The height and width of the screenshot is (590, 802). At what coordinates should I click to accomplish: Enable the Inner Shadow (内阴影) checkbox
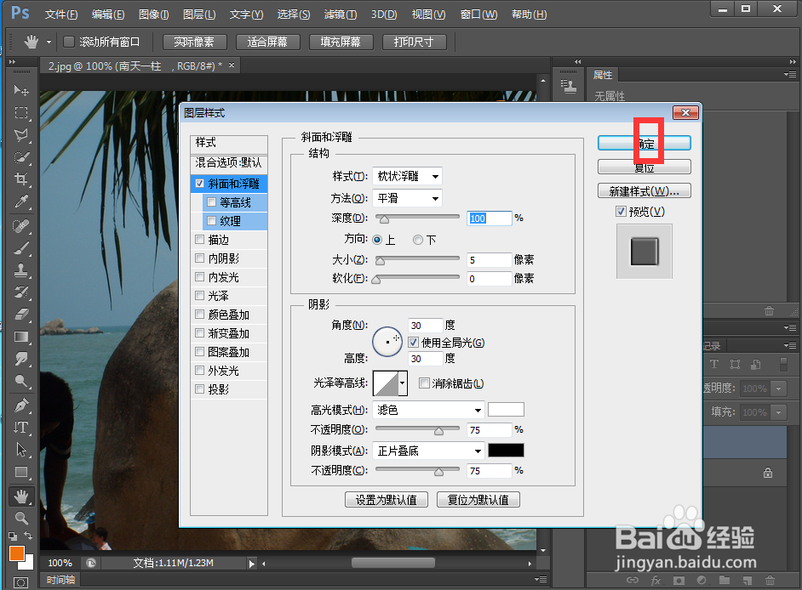(199, 258)
